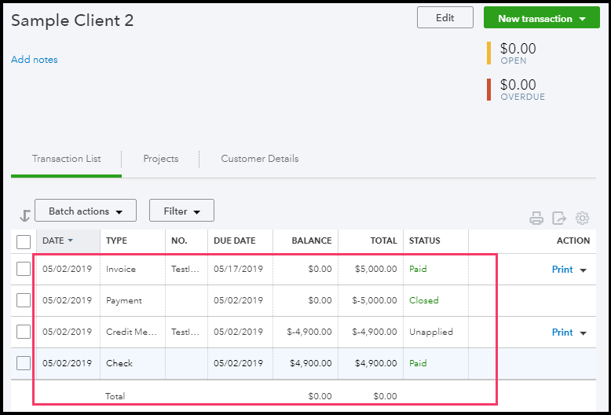This screenshot has width=611, height=415.
Task: Click the orange Open balance bar
Action: 489,52
